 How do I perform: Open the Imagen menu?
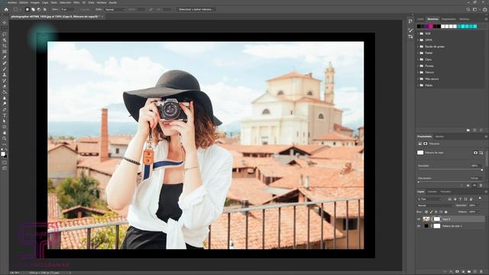[x=34, y=2]
